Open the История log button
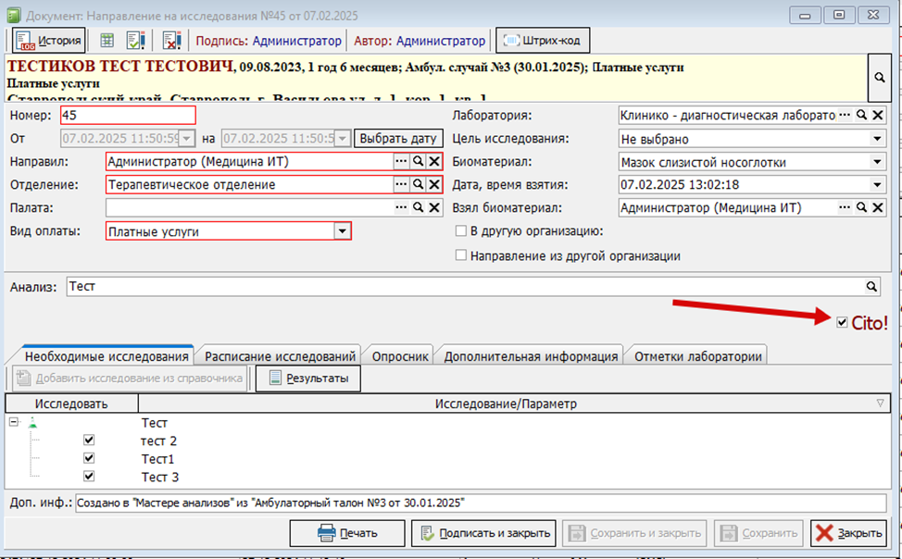This screenshot has height=559, width=902. [x=49, y=41]
